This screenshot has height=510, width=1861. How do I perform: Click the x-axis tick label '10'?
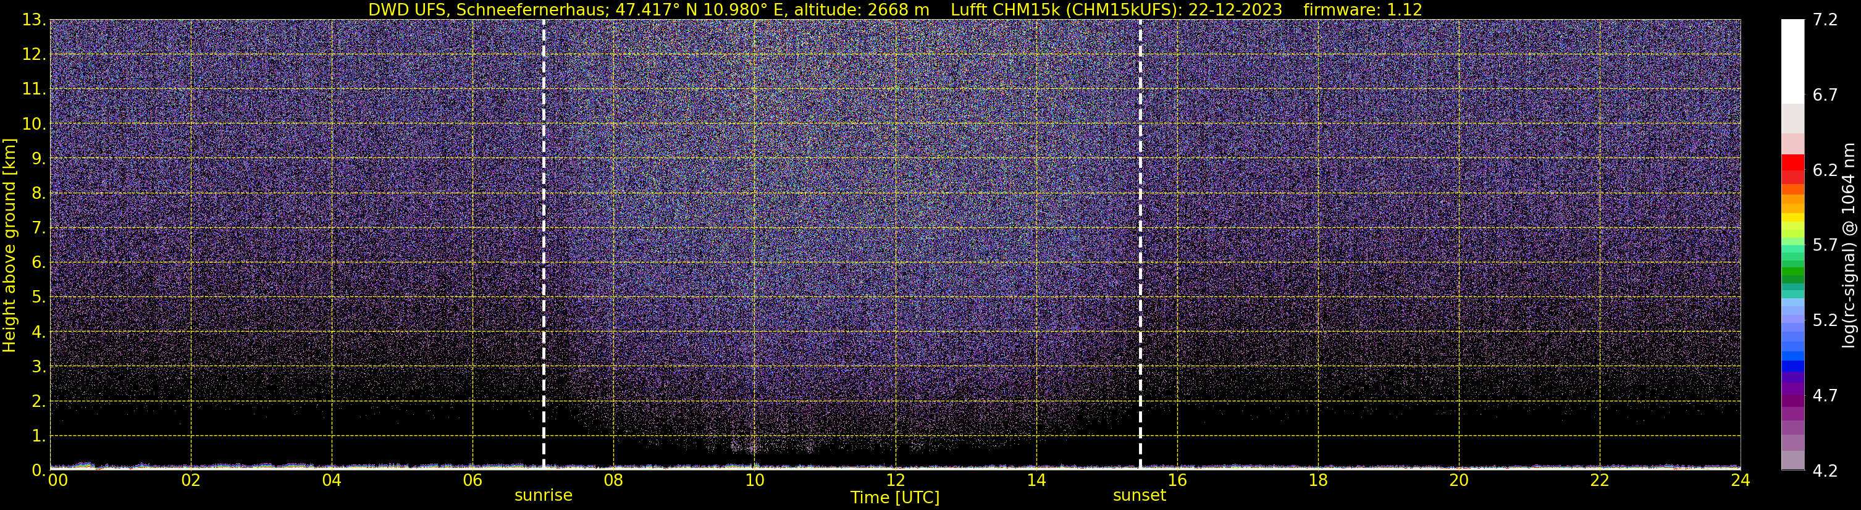click(754, 480)
